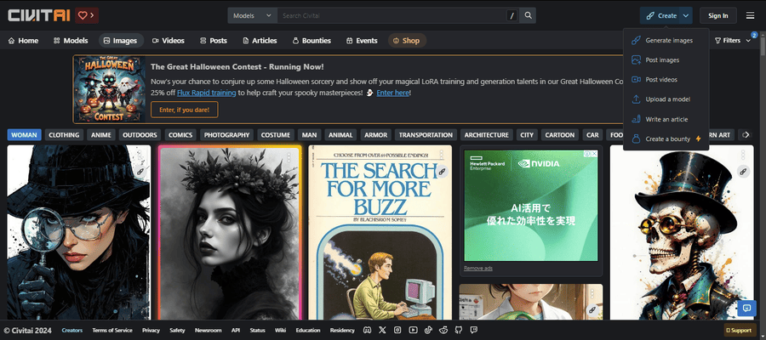Open the GitHub footer icon
This screenshot has height=340, width=766.
coord(458,331)
